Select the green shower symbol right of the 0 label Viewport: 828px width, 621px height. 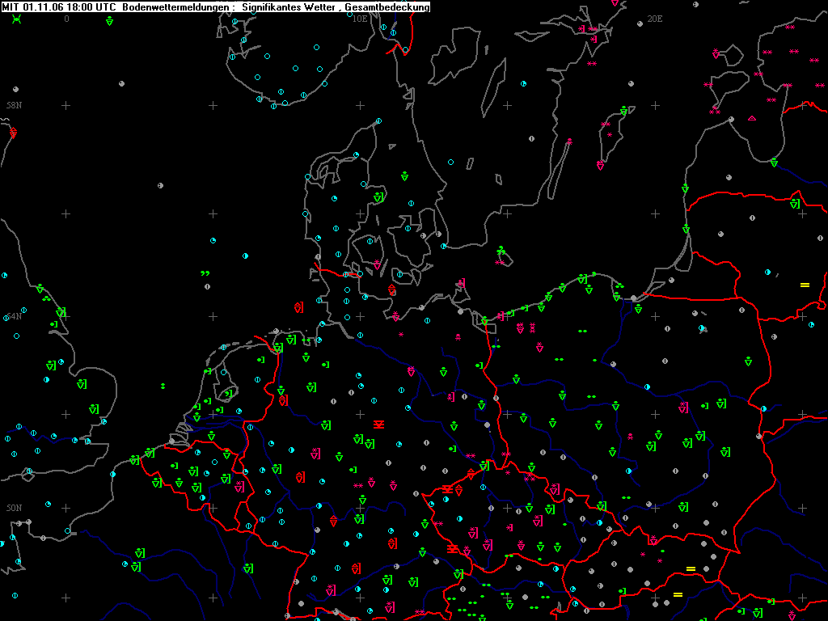pyautogui.click(x=109, y=21)
